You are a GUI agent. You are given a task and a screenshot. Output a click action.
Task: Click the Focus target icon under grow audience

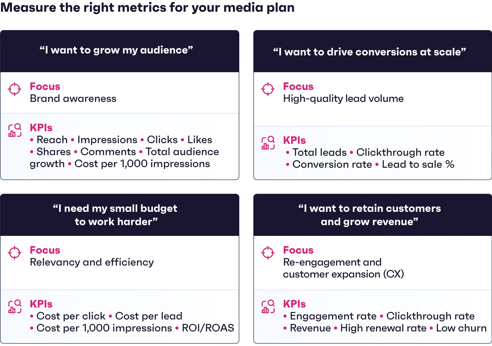[15, 89]
